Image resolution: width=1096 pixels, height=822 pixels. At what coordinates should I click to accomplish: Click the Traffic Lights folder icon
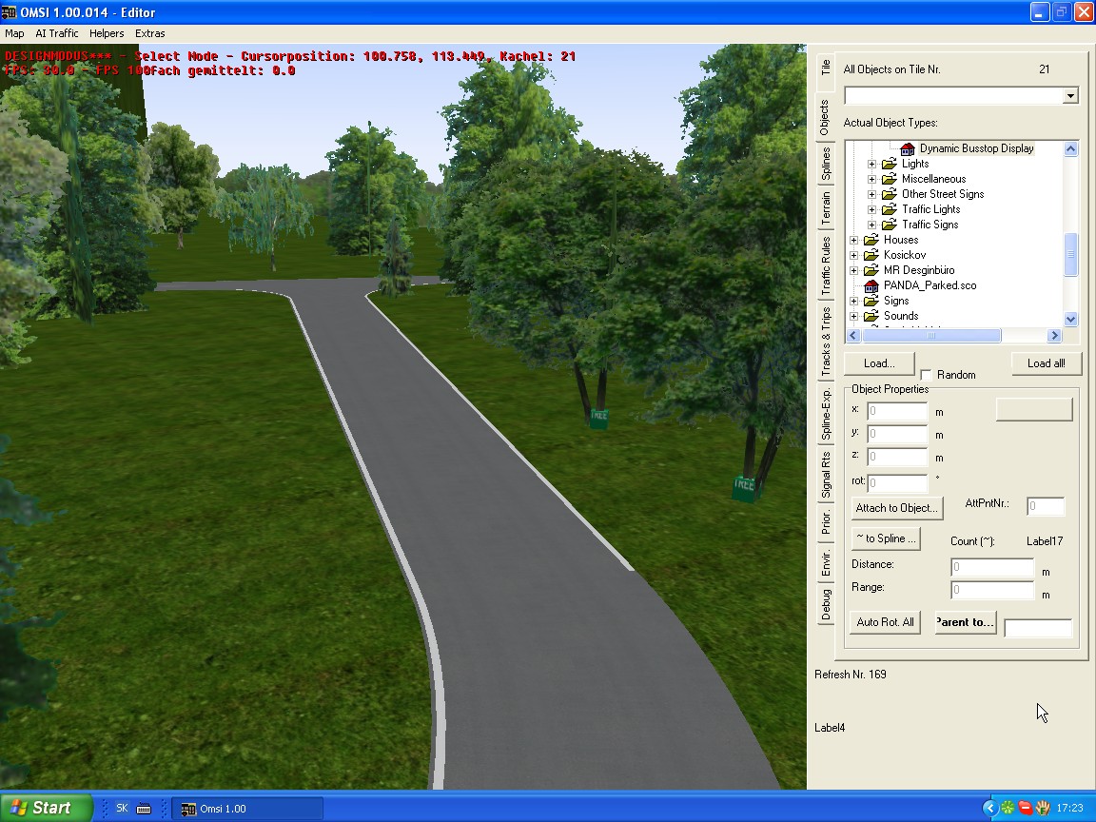point(889,209)
